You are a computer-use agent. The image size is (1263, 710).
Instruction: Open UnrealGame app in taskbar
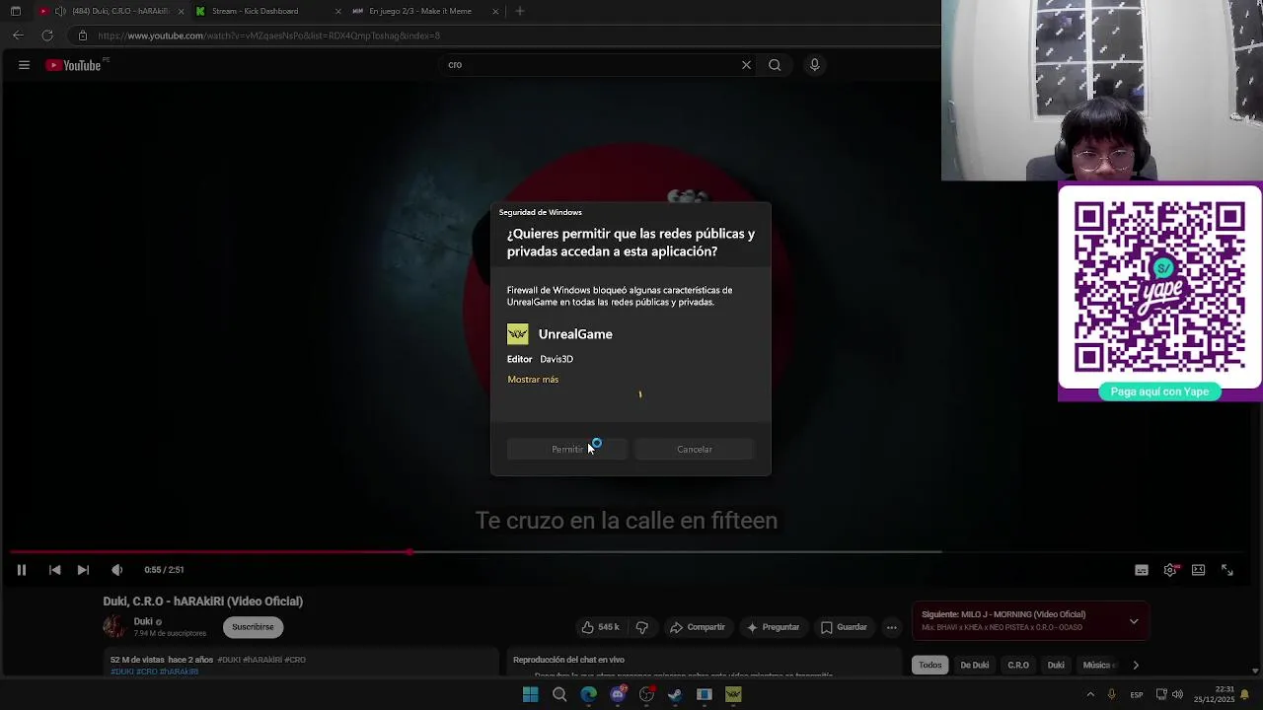[x=733, y=695]
